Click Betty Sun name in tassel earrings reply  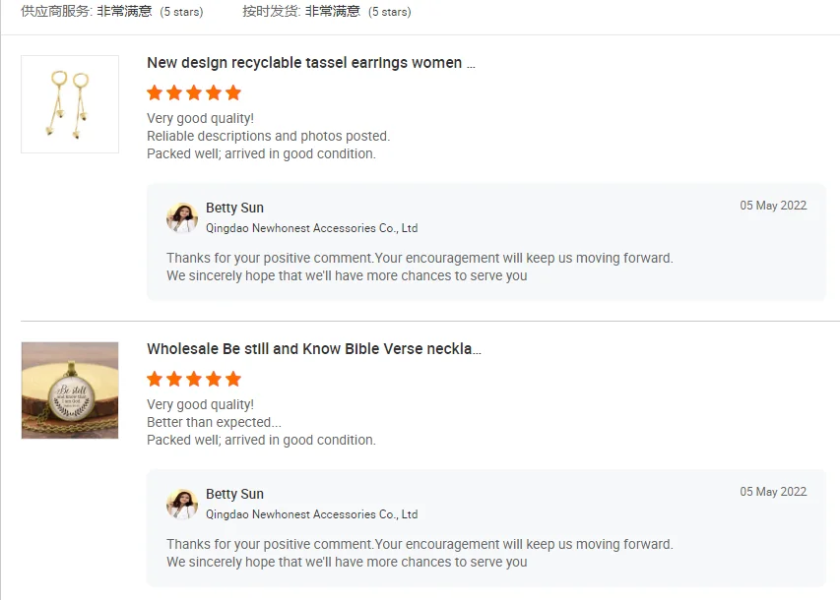[x=234, y=208]
